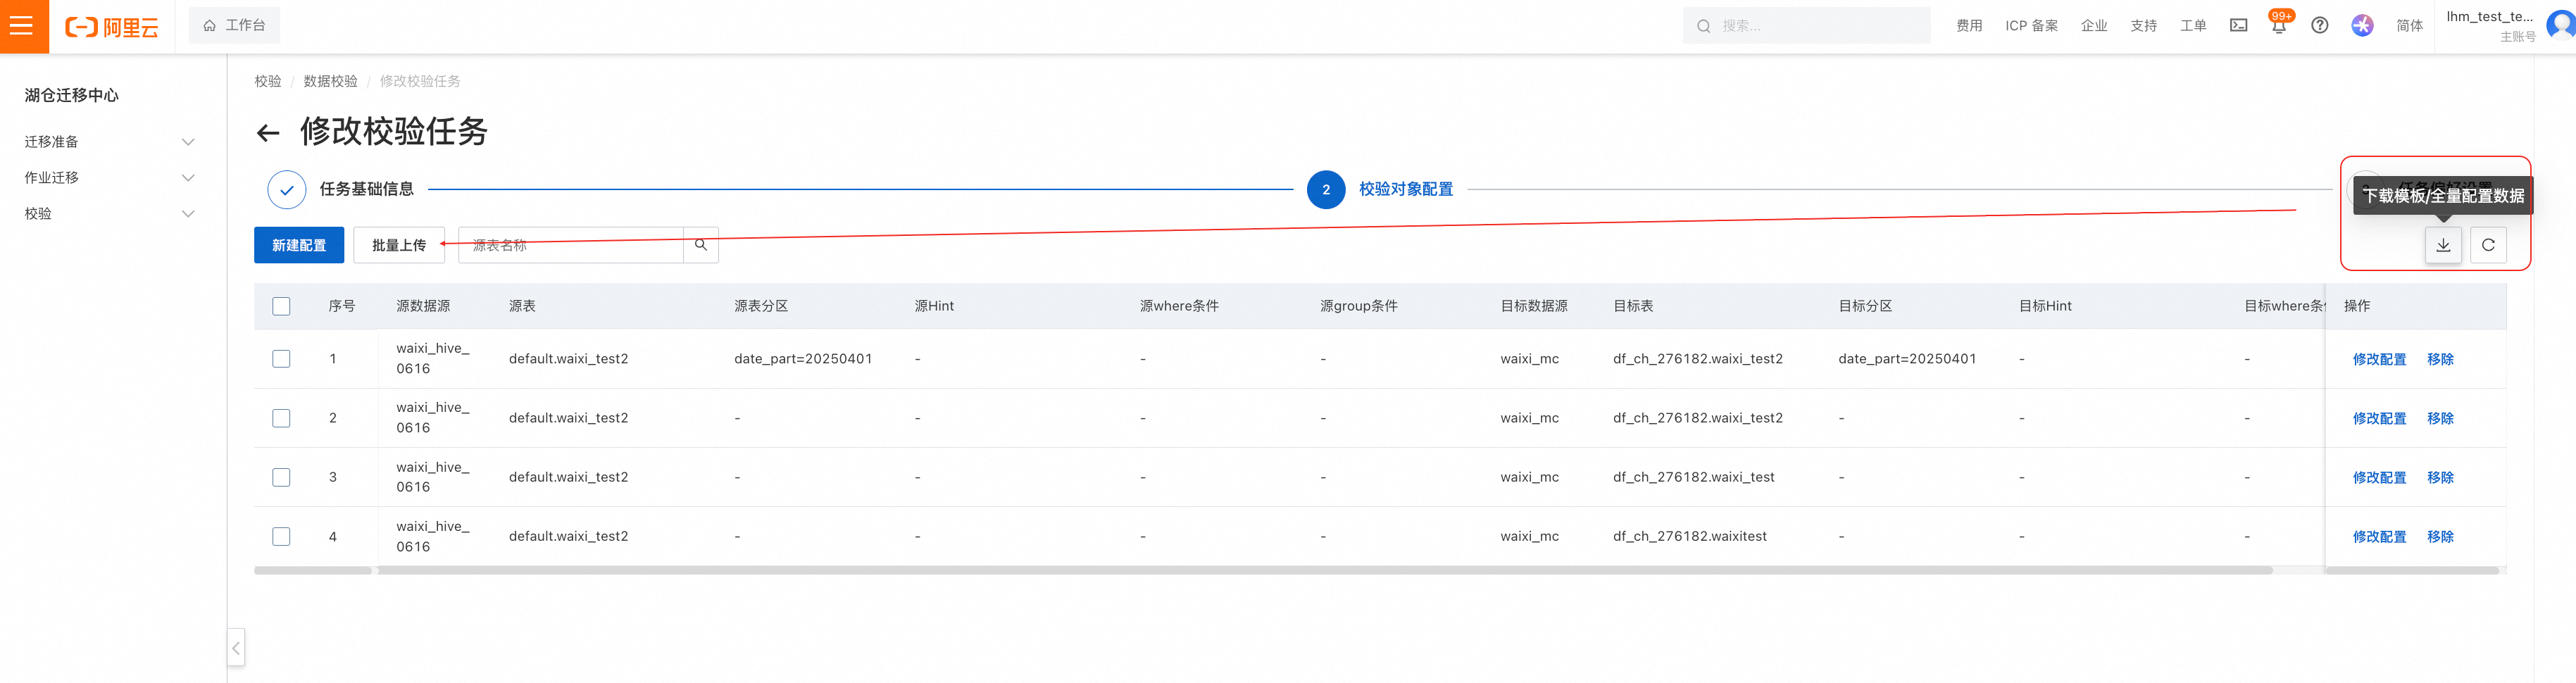
Task: Open the ICP 备案 menu
Action: click(x=2031, y=26)
